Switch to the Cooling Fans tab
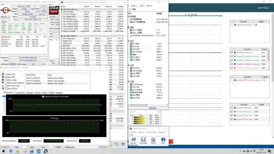The height and width of the screenshot is (154, 274). 20,93
